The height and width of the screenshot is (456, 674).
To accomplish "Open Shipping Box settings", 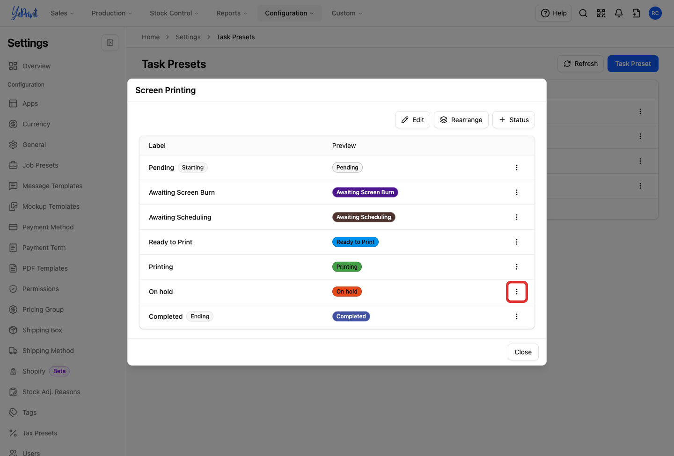I will click(x=42, y=330).
